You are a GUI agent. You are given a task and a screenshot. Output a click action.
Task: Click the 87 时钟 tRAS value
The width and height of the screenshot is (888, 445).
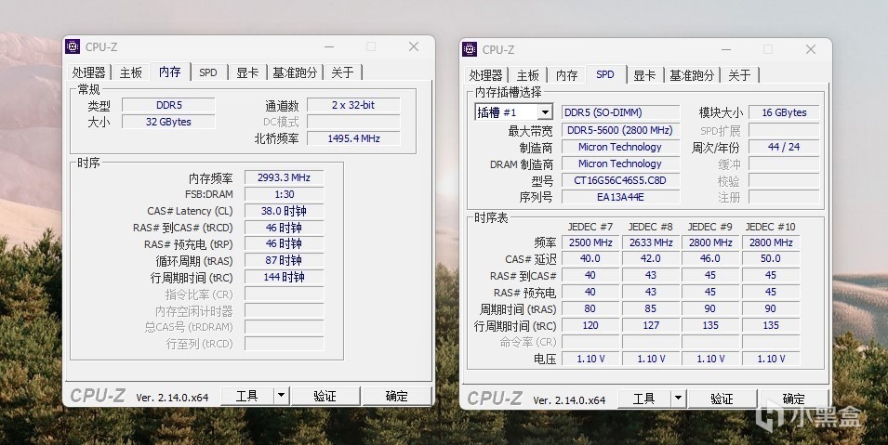click(x=284, y=260)
